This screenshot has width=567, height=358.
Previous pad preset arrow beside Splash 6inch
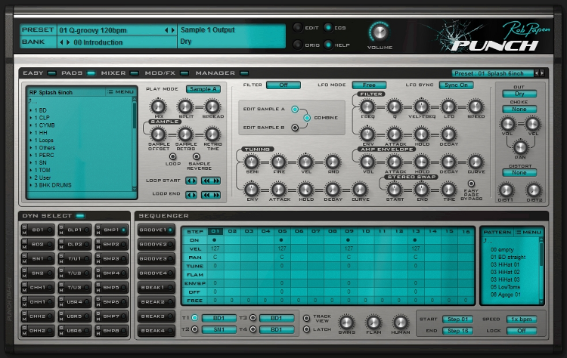(537, 73)
